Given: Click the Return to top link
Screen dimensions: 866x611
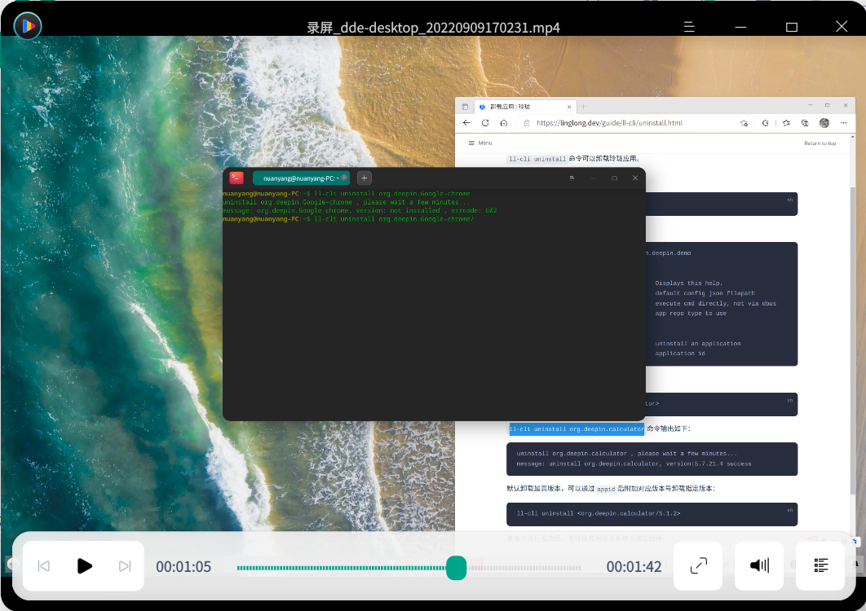Looking at the screenshot, I should point(820,143).
